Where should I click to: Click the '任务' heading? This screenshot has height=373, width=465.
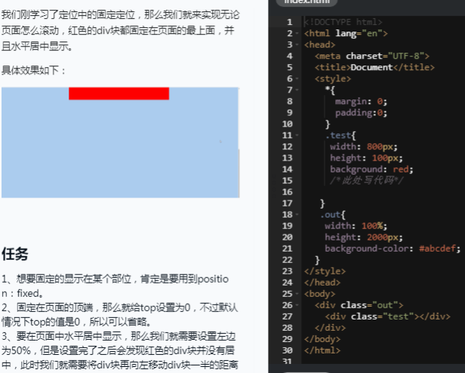click(15, 254)
